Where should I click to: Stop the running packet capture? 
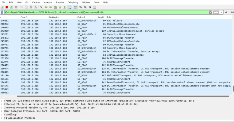[7, 7]
